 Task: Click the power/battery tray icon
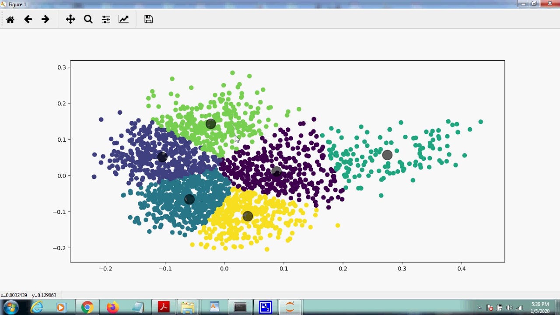499,308
